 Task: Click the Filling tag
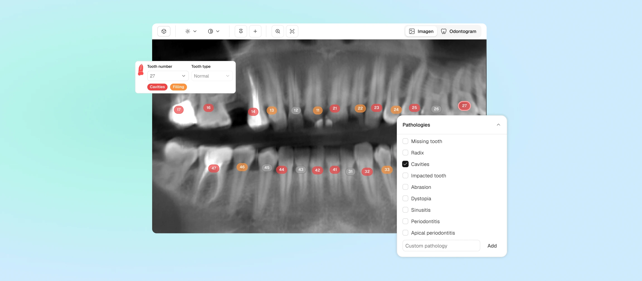tap(178, 87)
